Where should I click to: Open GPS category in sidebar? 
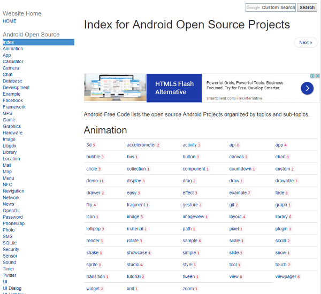click(x=7, y=113)
